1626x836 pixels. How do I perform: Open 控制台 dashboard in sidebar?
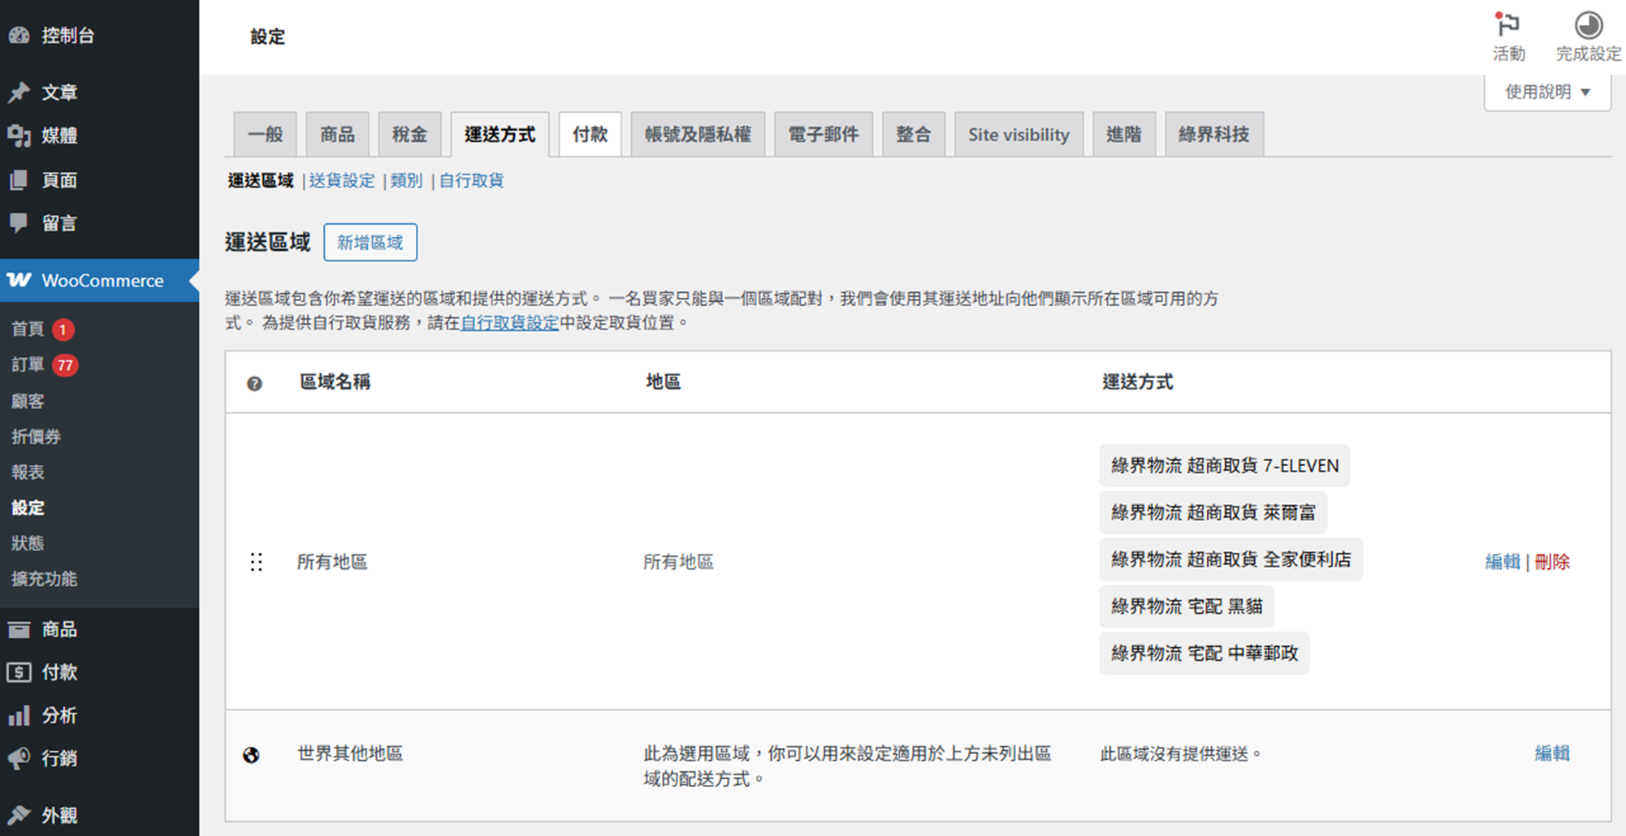(67, 35)
